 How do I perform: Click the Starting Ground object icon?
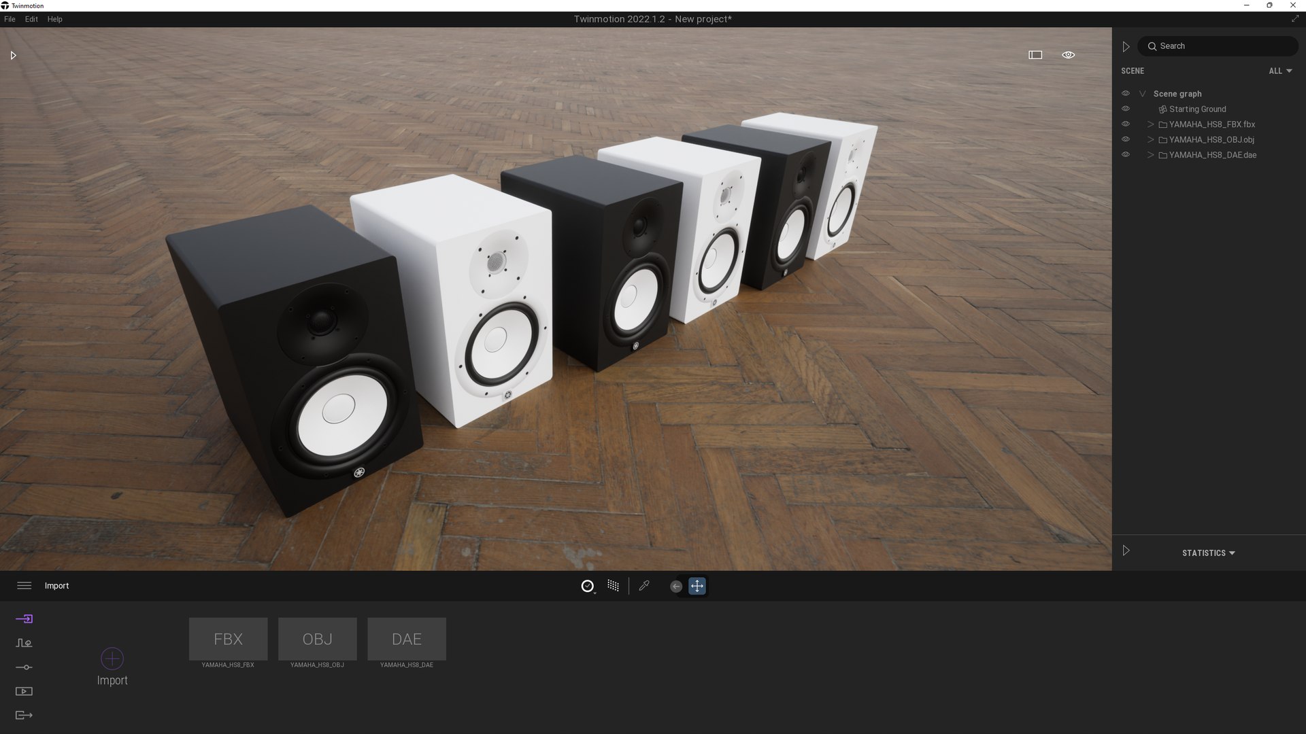(1163, 109)
